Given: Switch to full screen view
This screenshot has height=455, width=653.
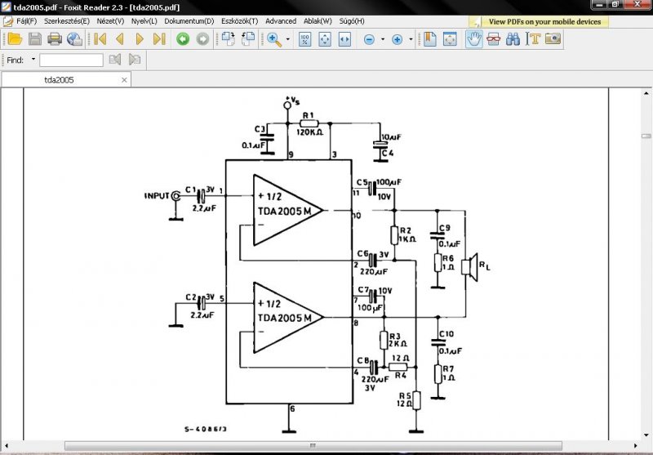Looking at the screenshot, I should pos(450,39).
